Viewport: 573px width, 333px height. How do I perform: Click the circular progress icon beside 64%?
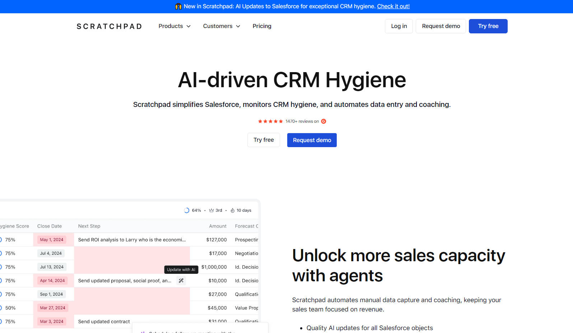[x=186, y=211]
